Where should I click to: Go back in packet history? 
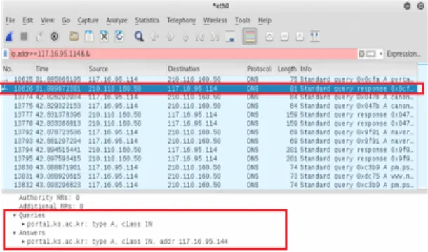(154, 36)
